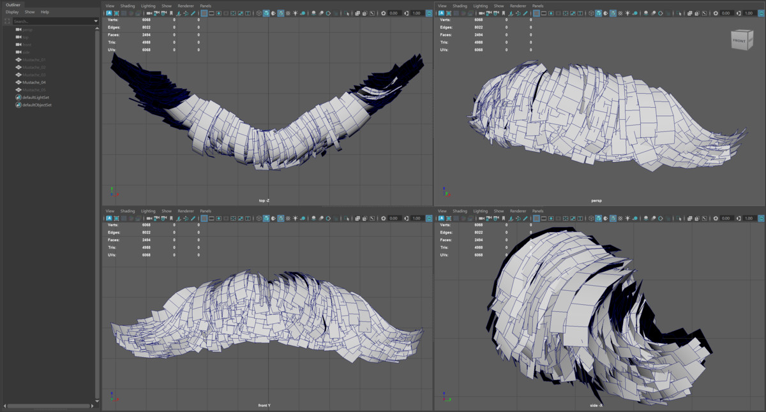This screenshot has width=766, height=412.
Task: Enable film gate in top-Z panel toolbar
Action: click(211, 13)
